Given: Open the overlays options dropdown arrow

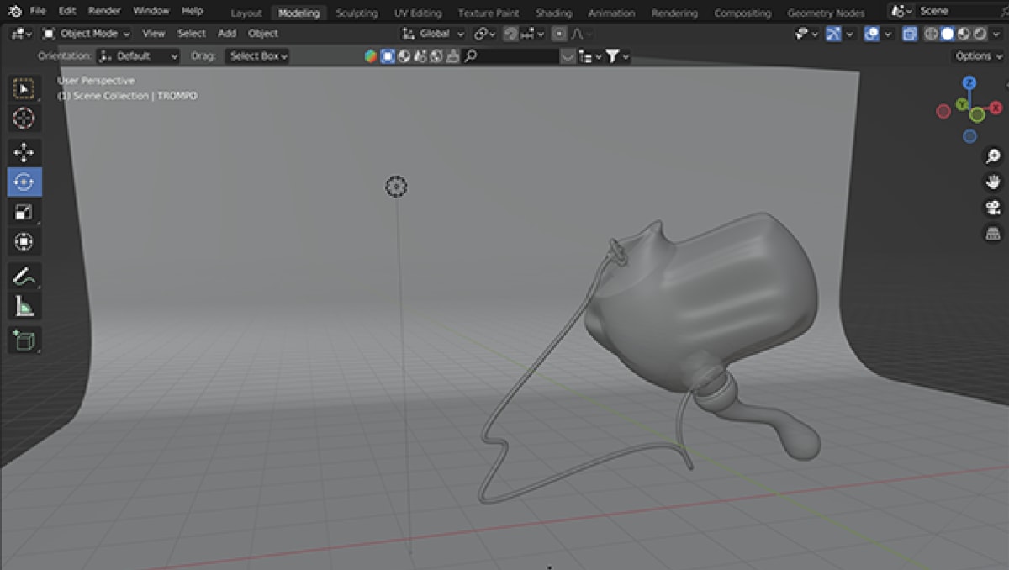Looking at the screenshot, I should pos(887,34).
